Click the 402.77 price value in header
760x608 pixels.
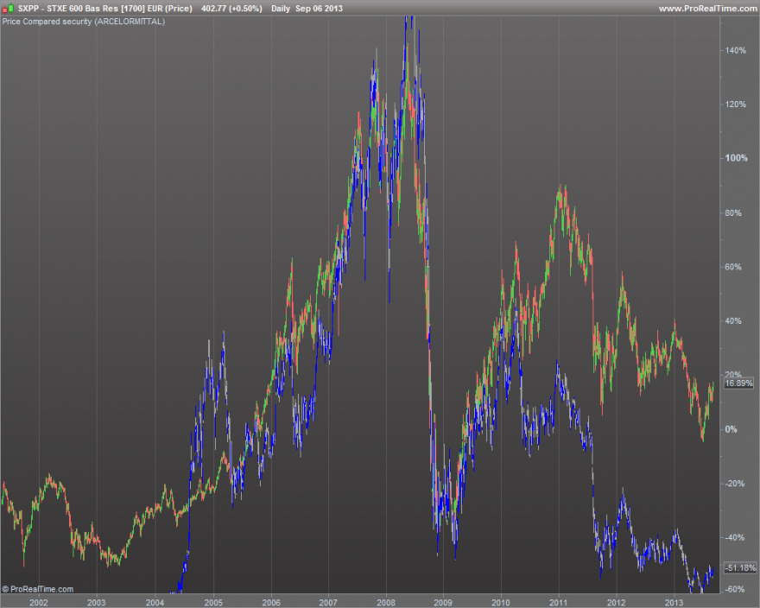[214, 9]
